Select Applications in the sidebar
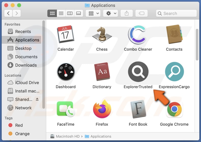This screenshot has height=142, width=201. tap(21, 40)
